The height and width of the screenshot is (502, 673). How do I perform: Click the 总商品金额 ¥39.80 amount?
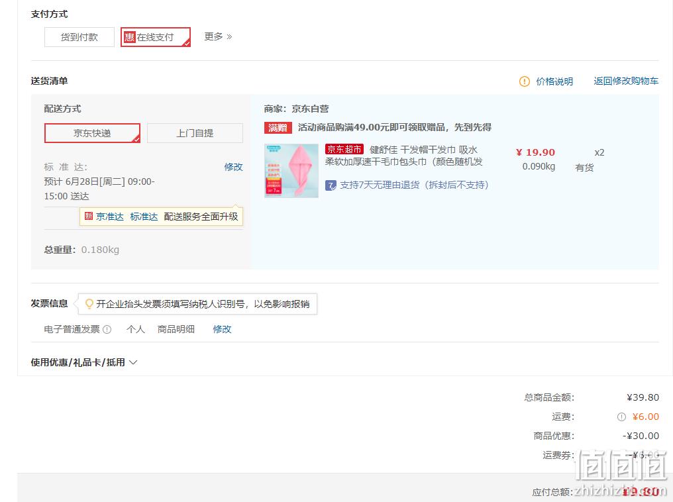(x=643, y=397)
